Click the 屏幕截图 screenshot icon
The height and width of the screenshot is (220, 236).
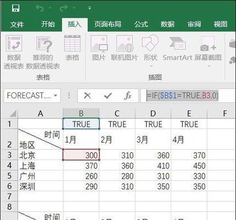208,43
